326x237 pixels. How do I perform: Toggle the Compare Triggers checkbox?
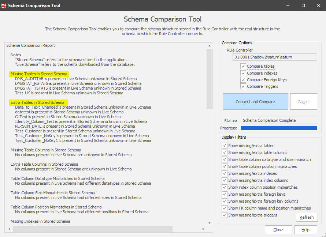[x=243, y=86]
